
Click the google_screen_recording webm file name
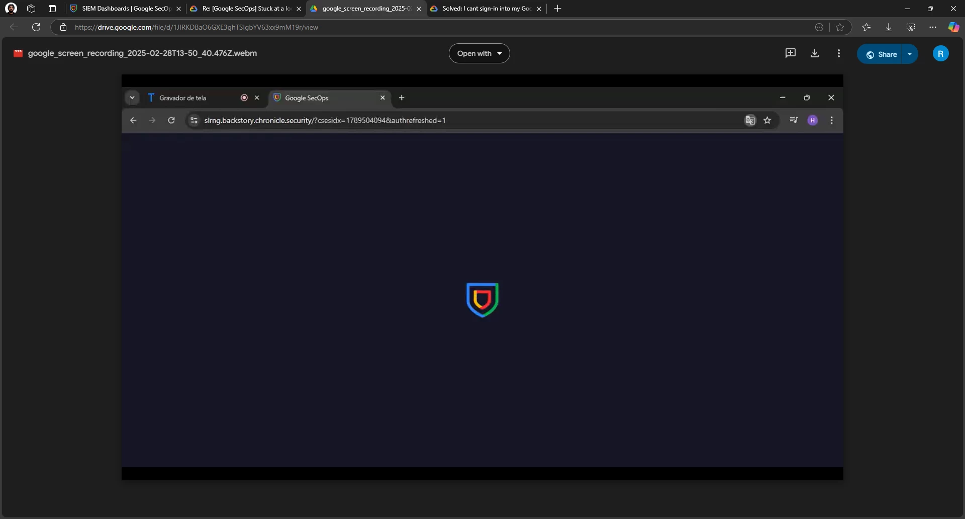pyautogui.click(x=142, y=53)
